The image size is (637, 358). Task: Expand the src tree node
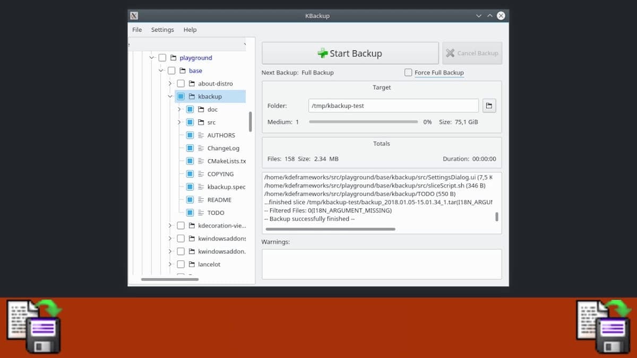point(179,123)
